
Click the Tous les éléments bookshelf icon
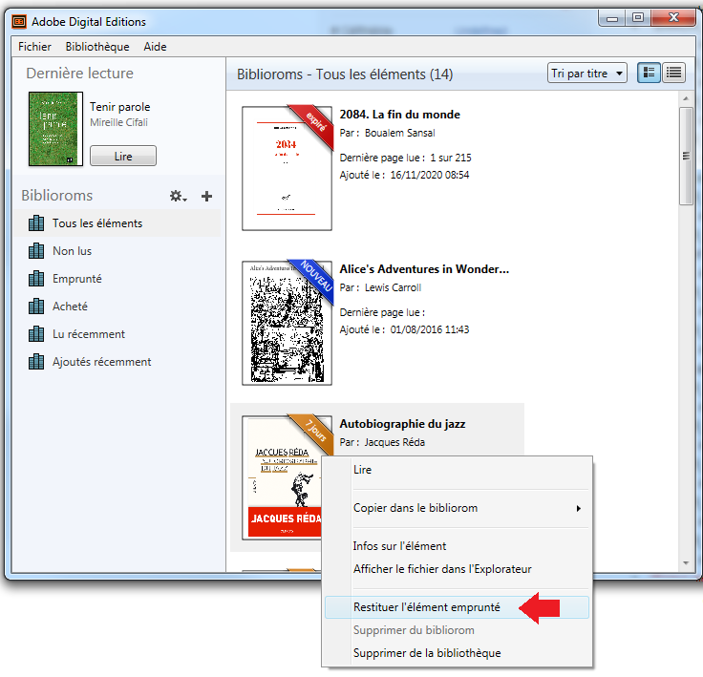37,223
